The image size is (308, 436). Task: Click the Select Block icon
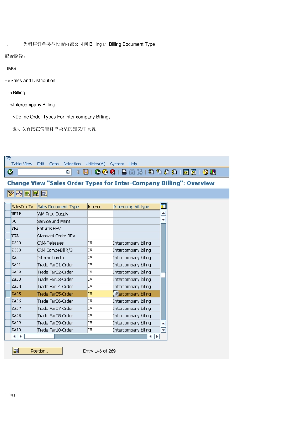[x=36, y=194]
